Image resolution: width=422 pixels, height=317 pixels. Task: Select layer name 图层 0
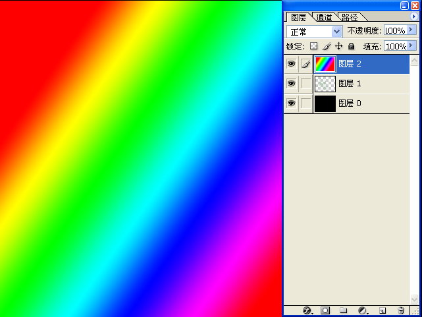pos(350,103)
